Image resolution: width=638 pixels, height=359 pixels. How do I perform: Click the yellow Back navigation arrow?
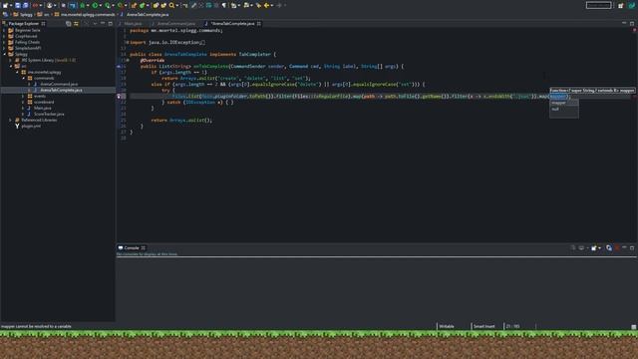pyautogui.click(x=266, y=5)
